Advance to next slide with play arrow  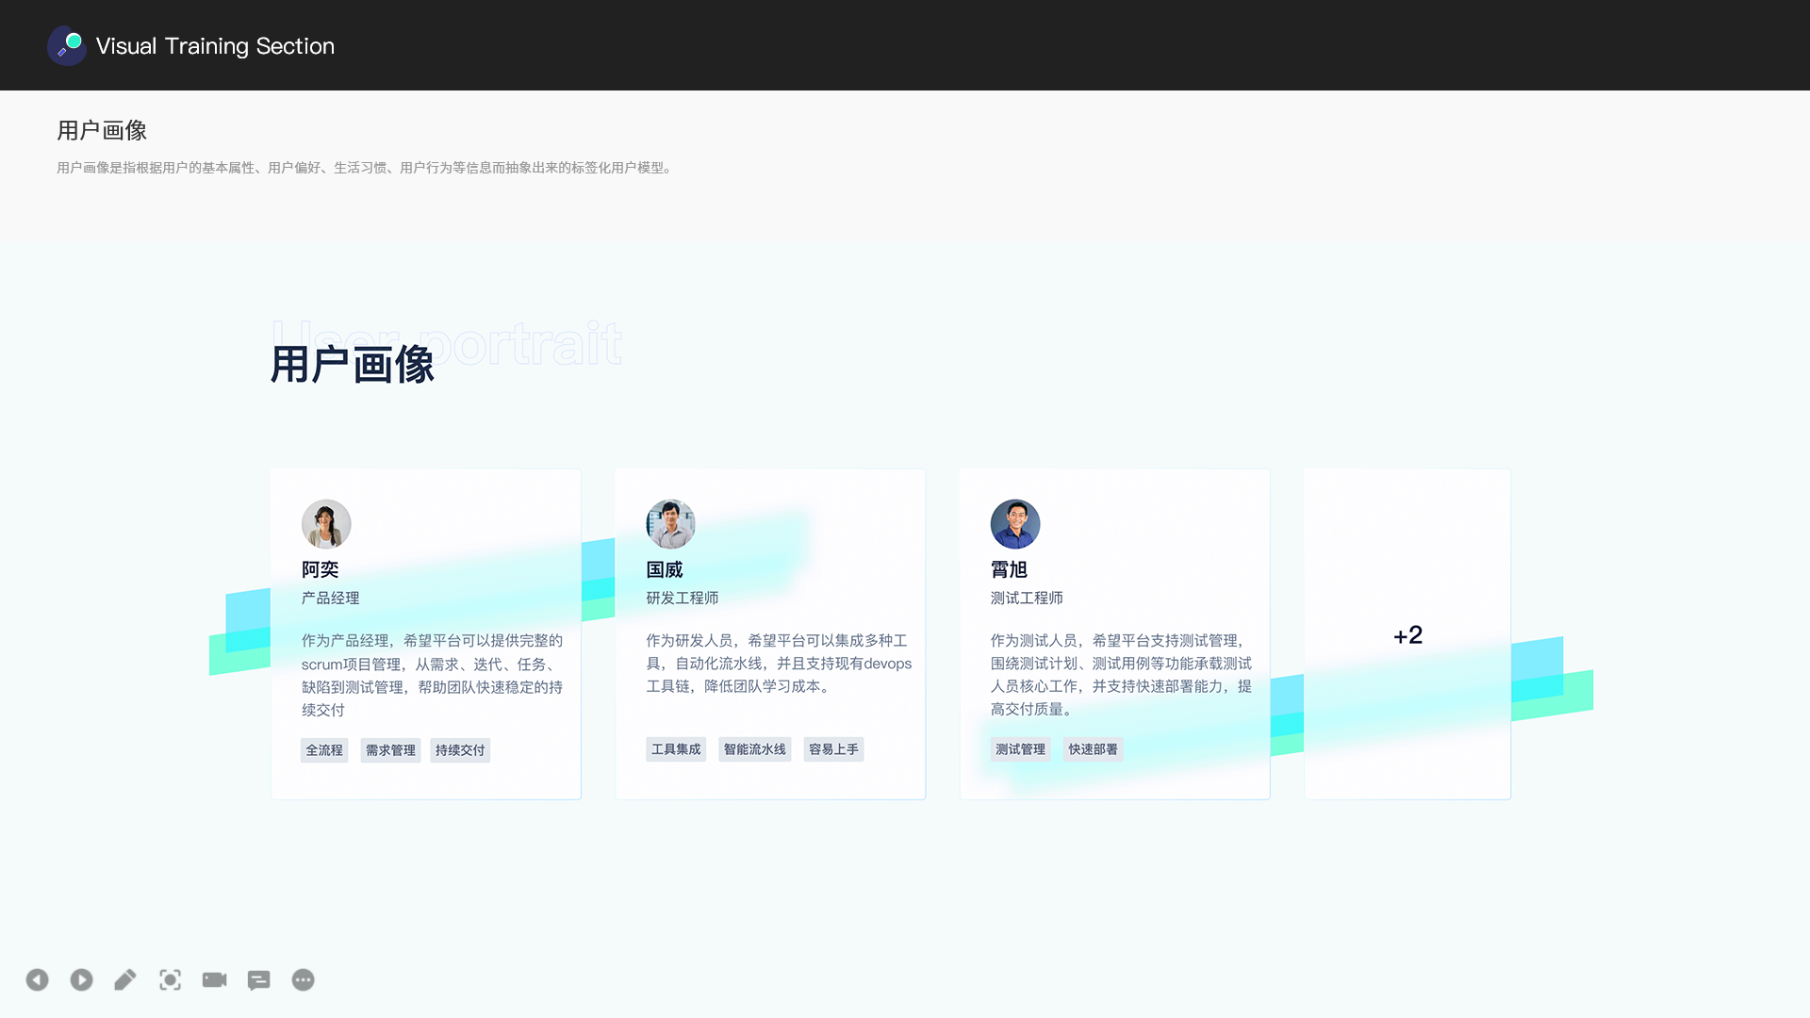[82, 979]
